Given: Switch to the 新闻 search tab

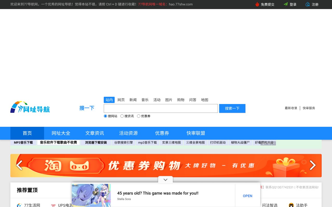Looking at the screenshot, I should (133, 100).
